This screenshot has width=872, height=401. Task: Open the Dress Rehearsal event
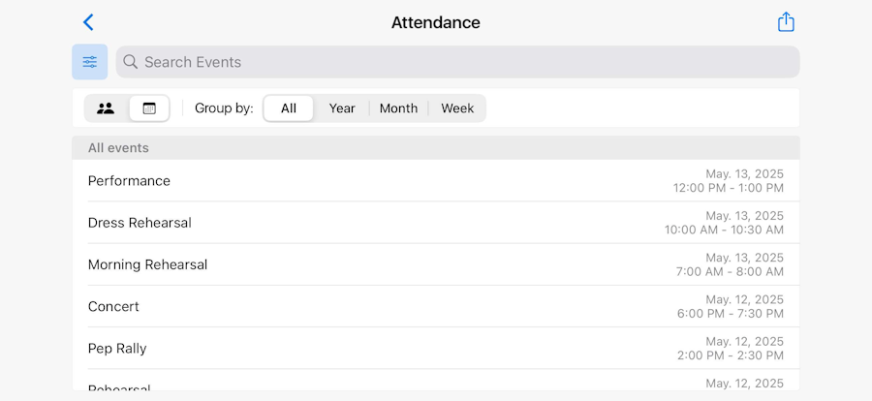pos(140,223)
